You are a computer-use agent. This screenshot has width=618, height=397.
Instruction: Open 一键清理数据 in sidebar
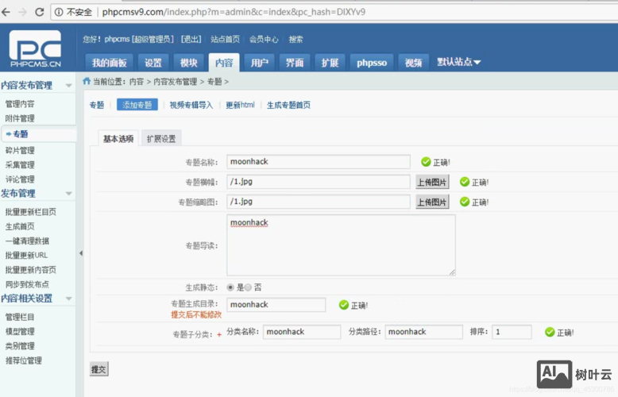[27, 241]
